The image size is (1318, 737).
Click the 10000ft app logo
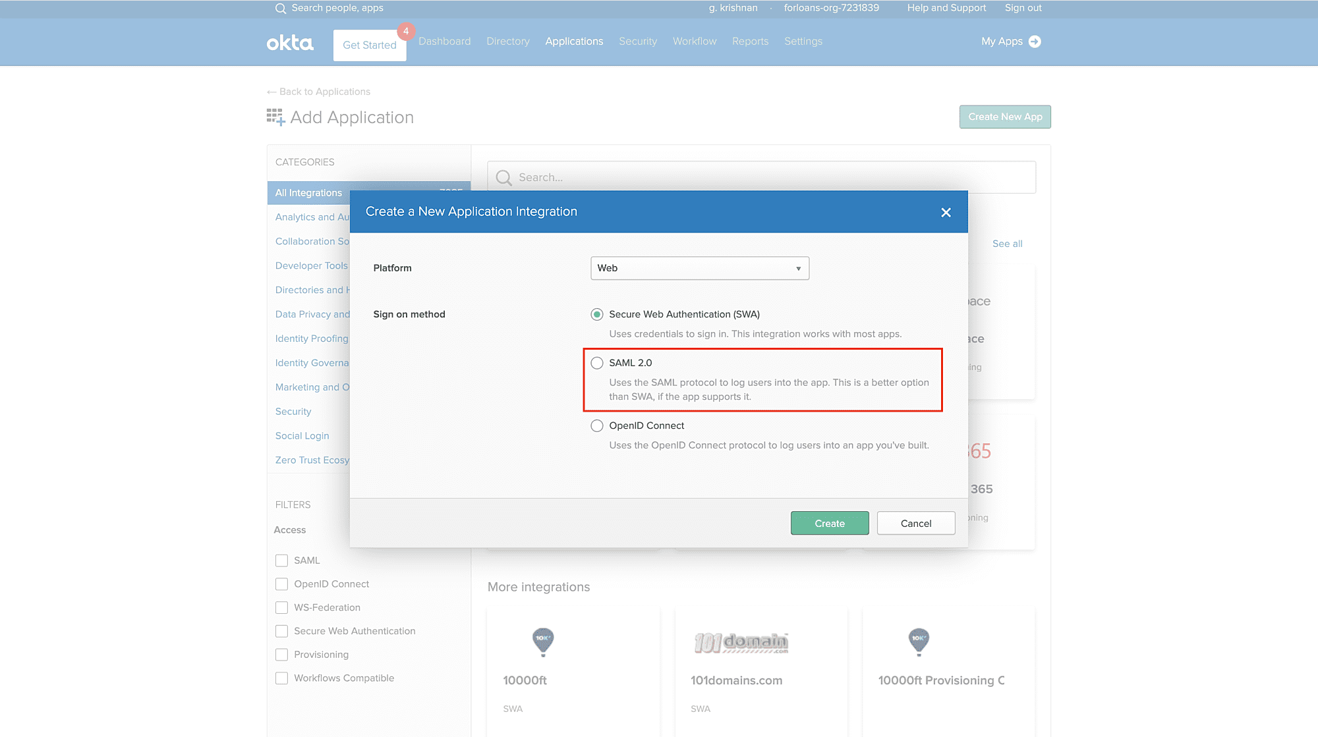(542, 641)
